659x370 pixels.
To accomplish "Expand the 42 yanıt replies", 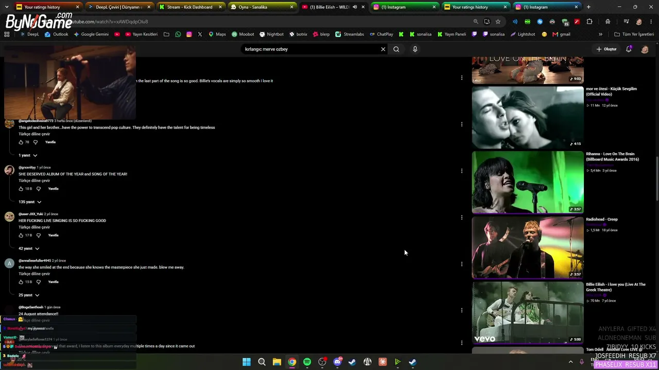I will (29, 249).
